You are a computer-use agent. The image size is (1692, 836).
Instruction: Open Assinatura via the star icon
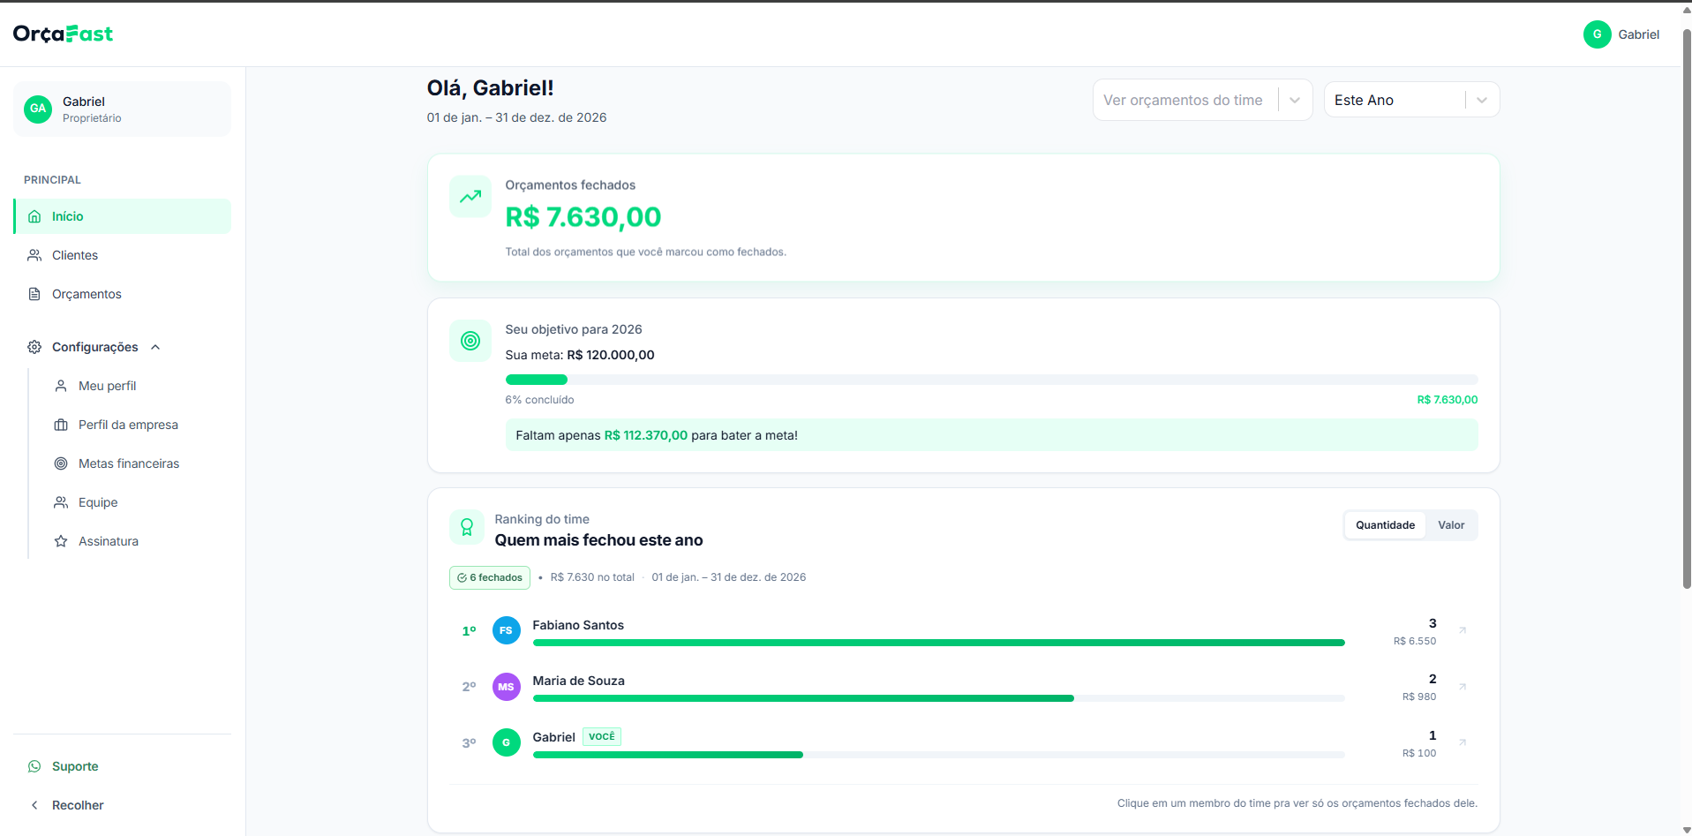[61, 541]
